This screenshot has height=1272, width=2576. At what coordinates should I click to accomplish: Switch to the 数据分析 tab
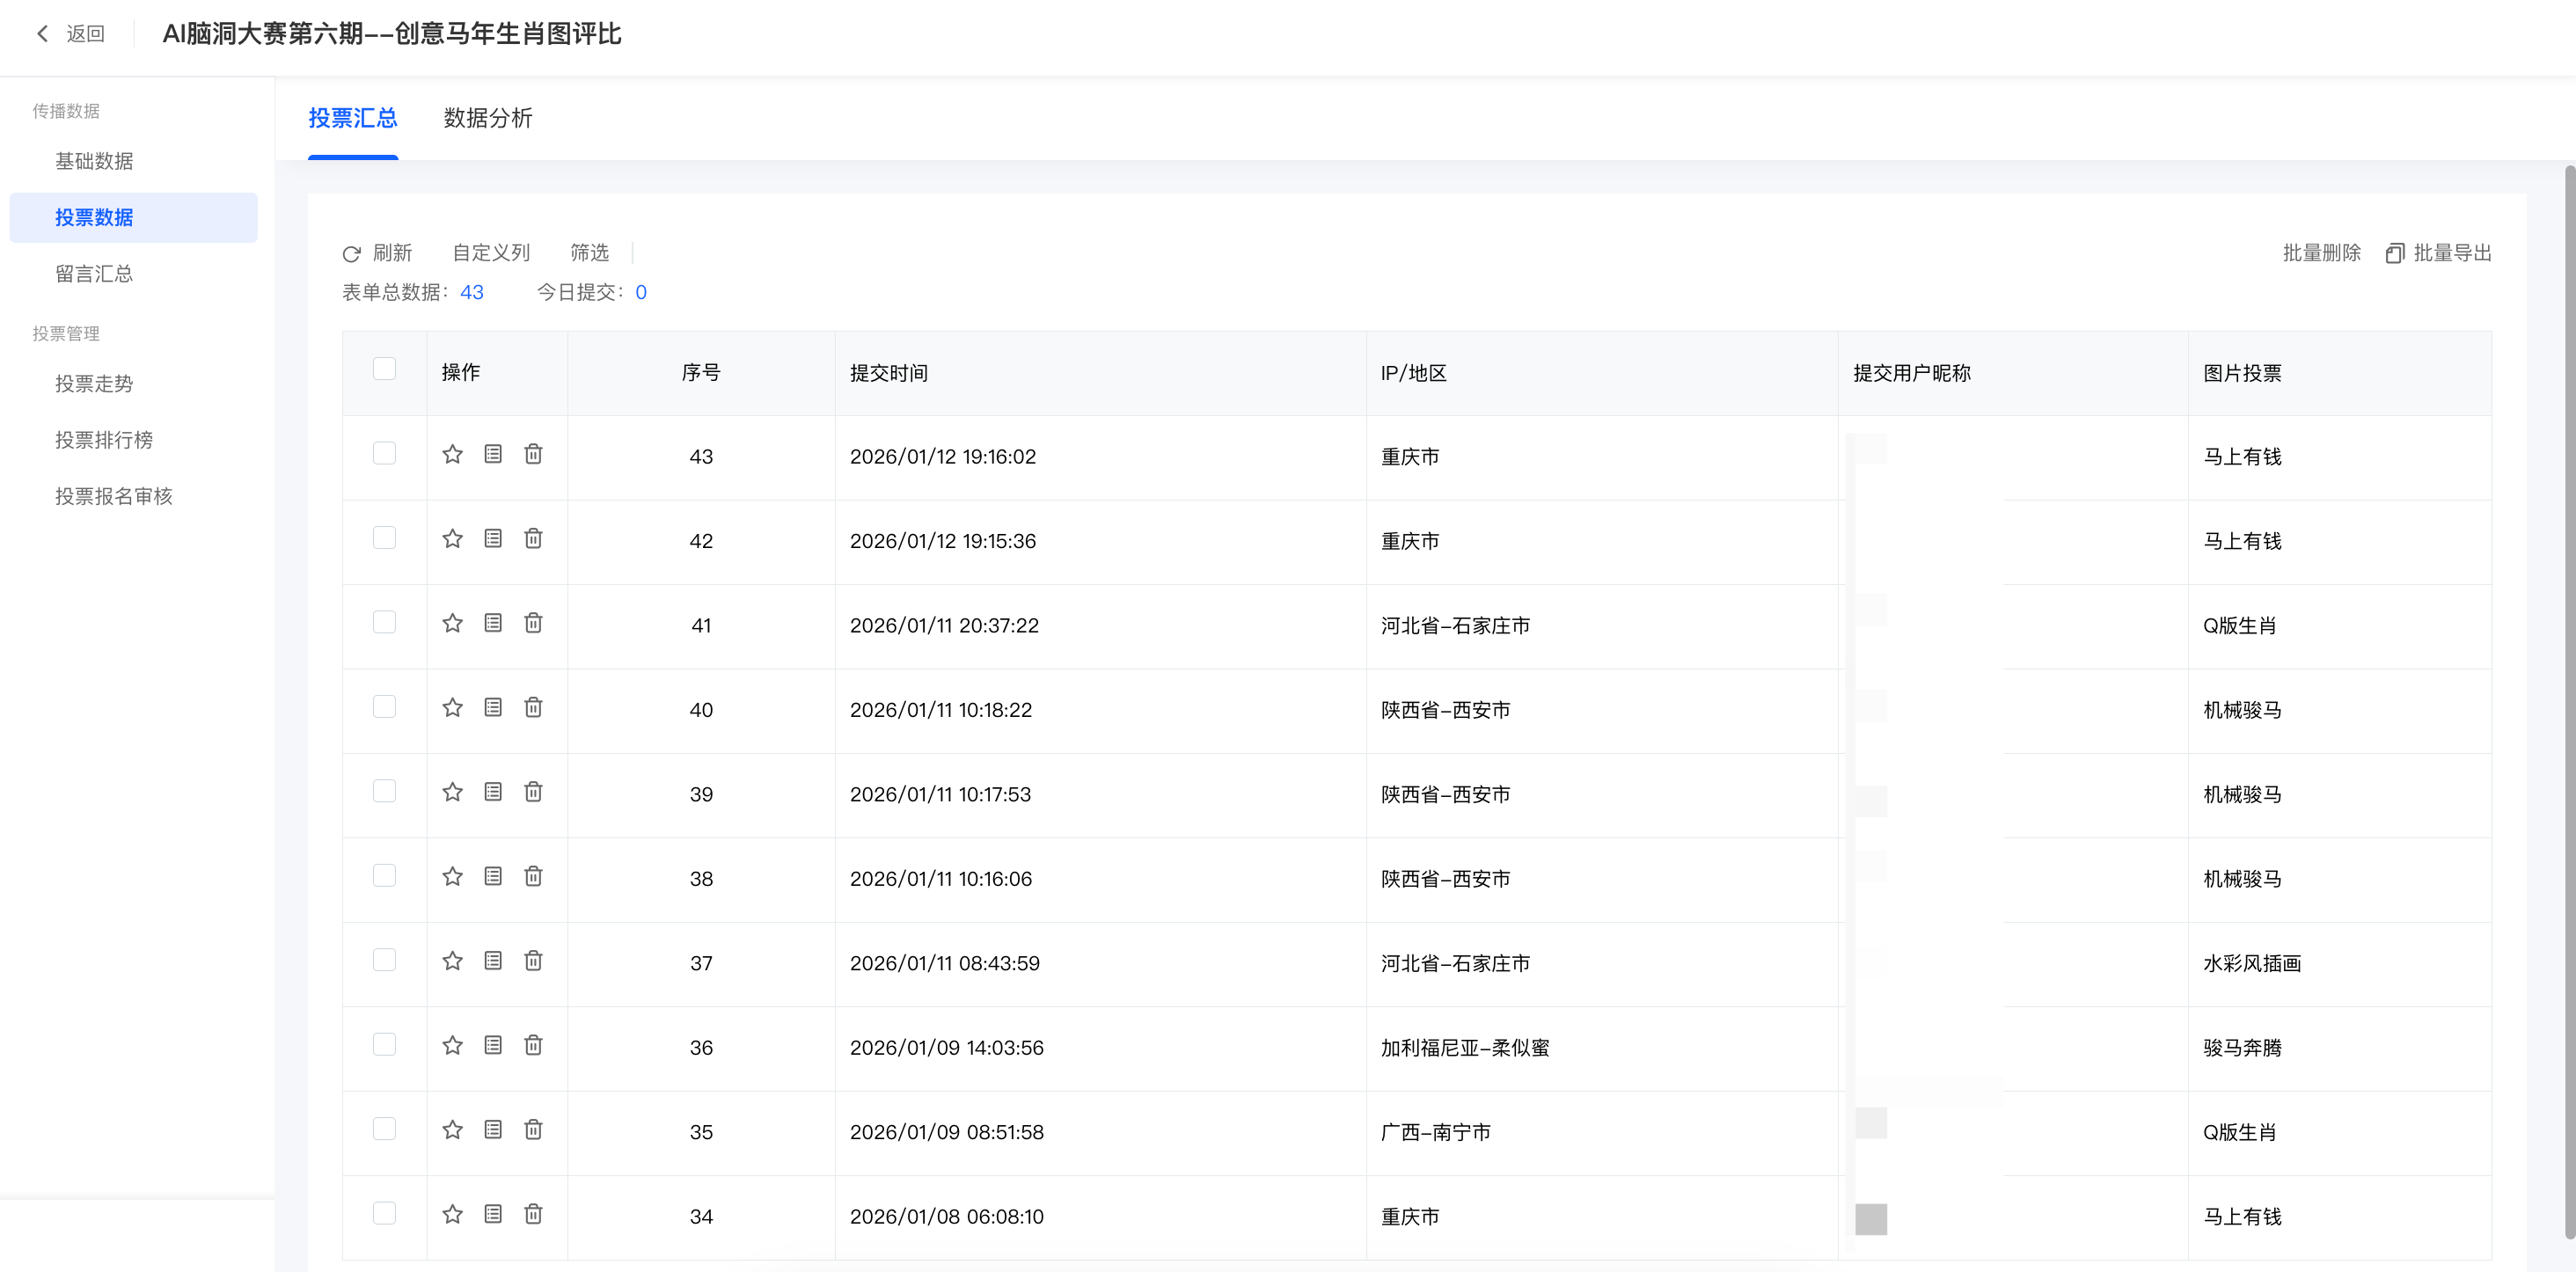(x=487, y=118)
